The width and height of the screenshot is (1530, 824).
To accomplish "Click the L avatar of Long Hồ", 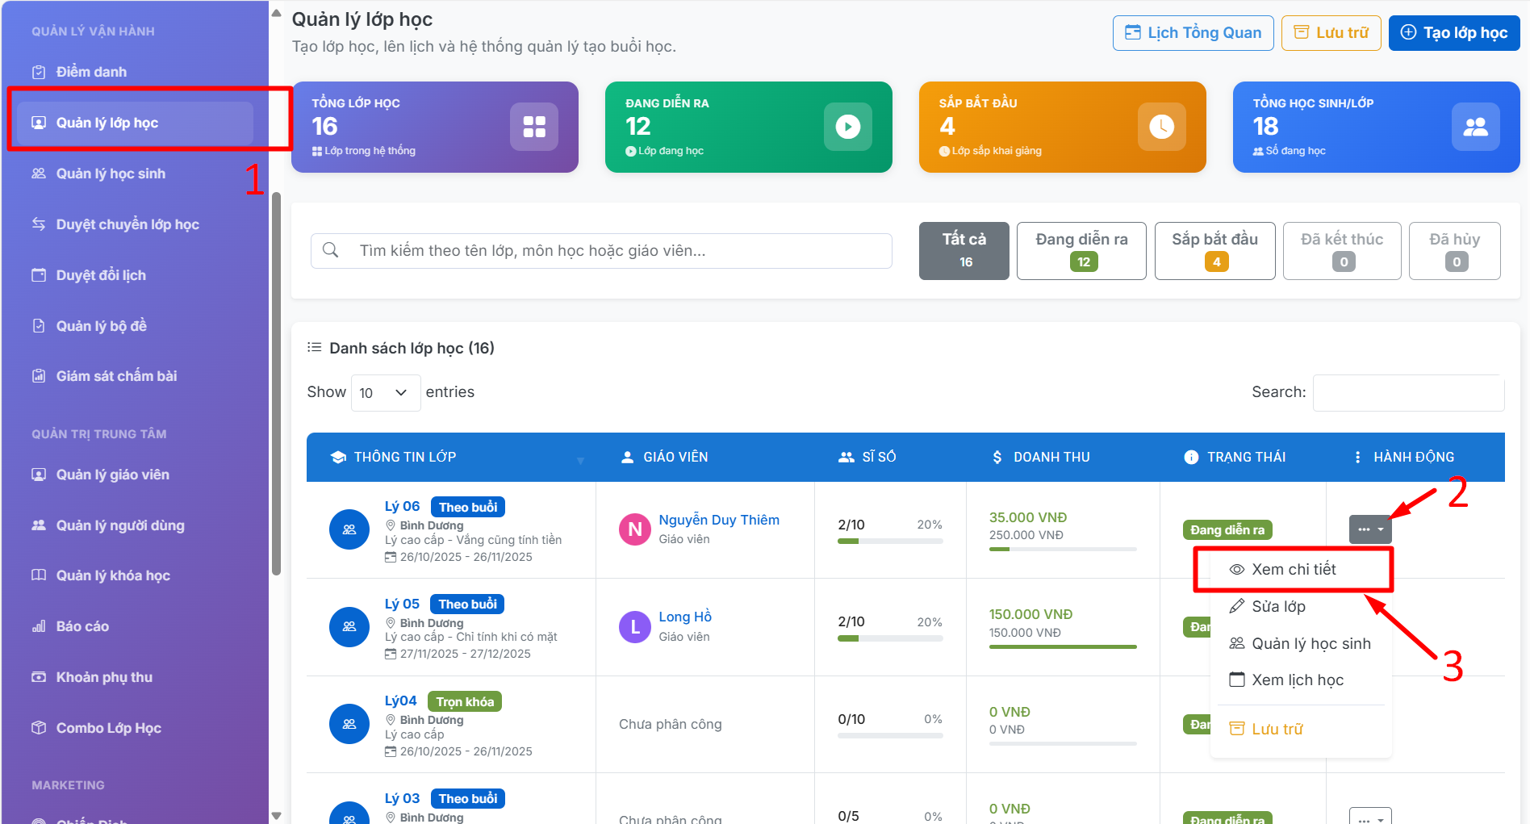I will 634,627.
